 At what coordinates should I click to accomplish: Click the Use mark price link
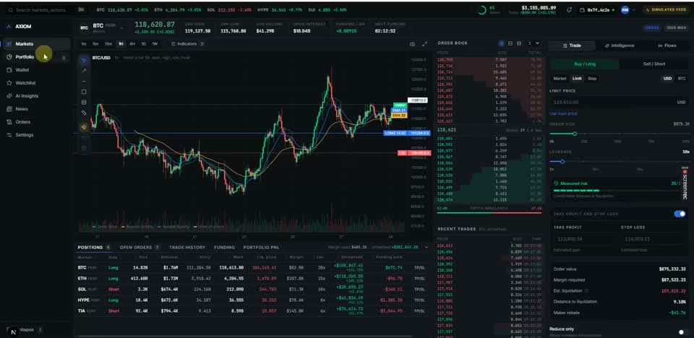point(563,113)
